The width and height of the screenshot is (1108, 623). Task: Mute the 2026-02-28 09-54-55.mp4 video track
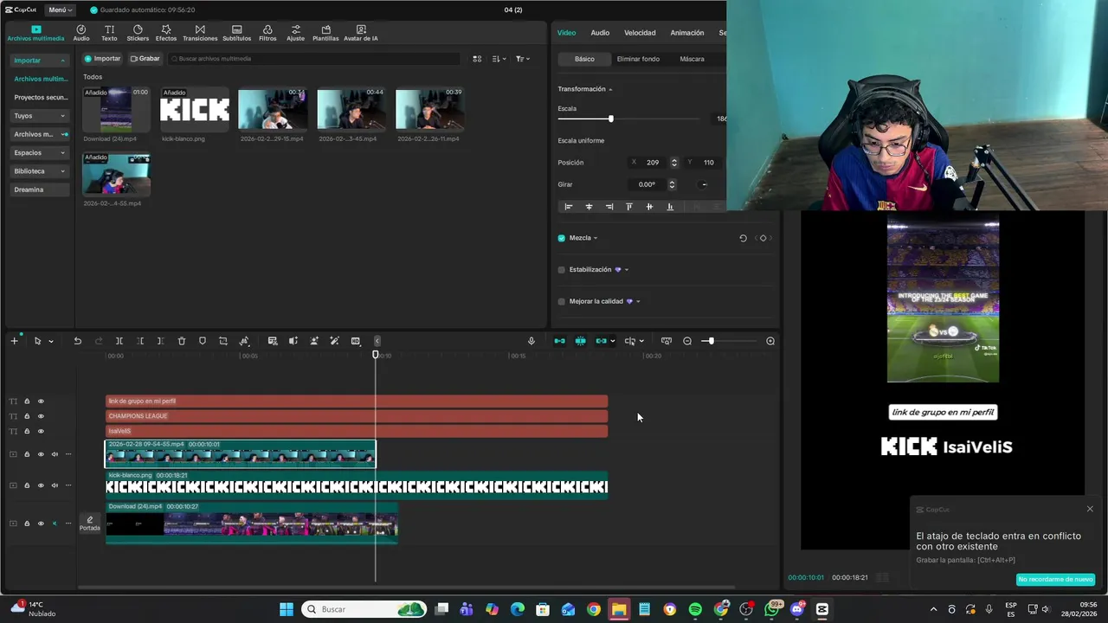point(55,454)
